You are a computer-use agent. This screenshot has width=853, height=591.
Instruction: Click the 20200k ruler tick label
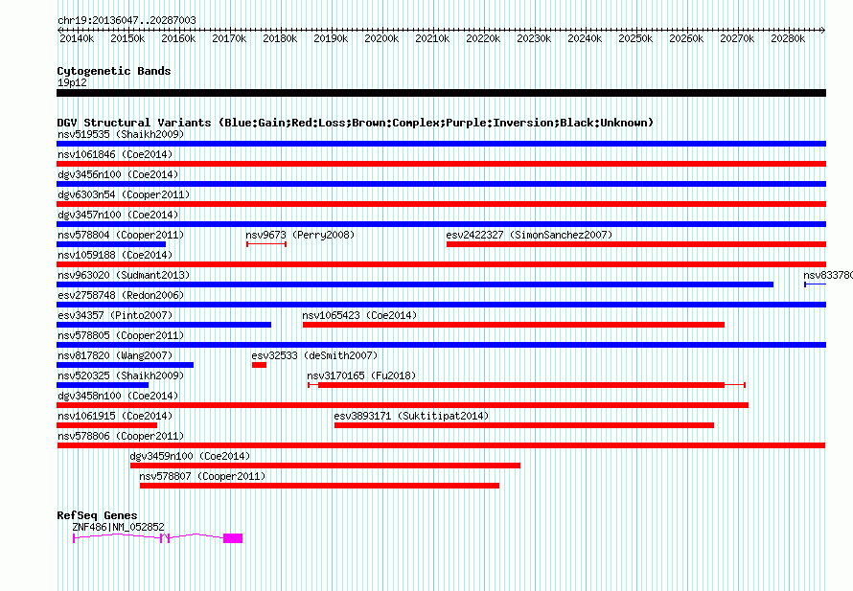pos(381,38)
